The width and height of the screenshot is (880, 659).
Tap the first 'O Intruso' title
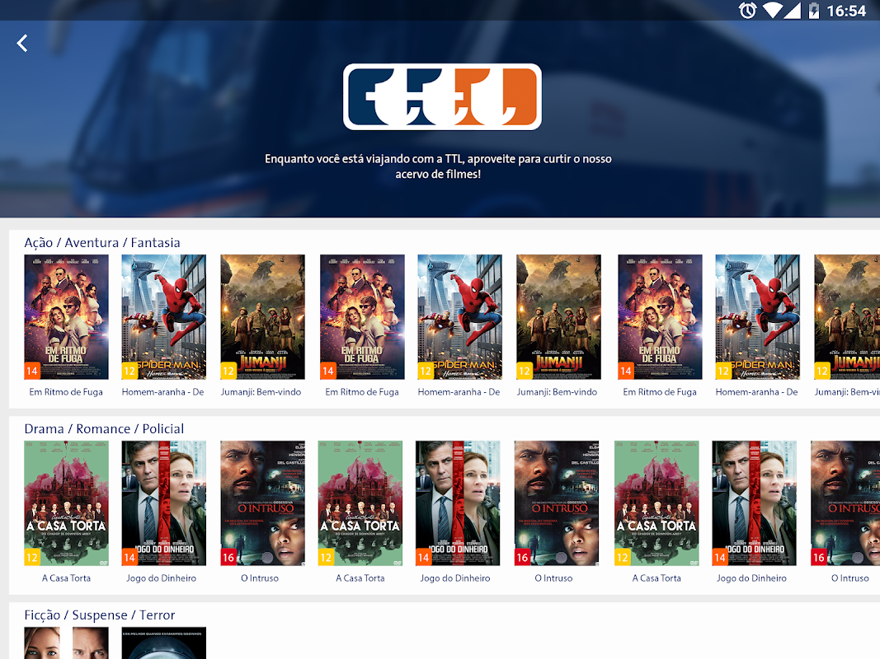tap(260, 577)
